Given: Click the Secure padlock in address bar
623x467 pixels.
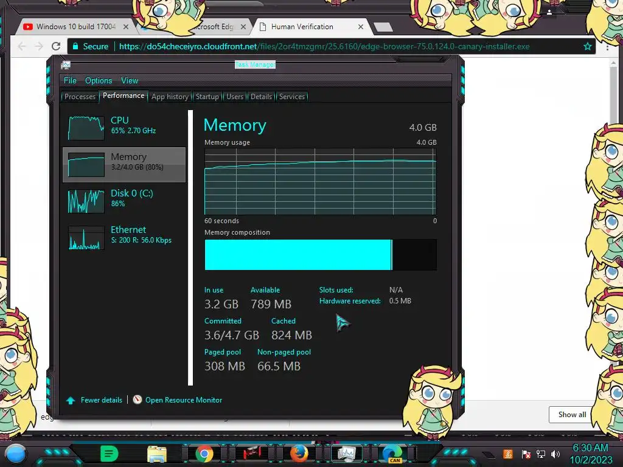Looking at the screenshot, I should click(x=75, y=46).
